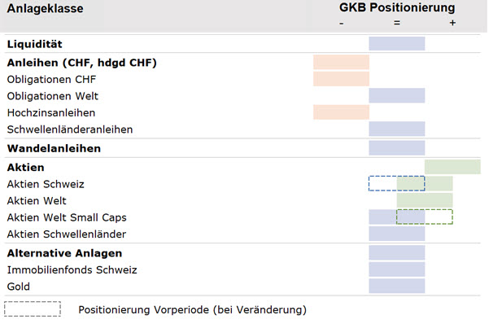The height and width of the screenshot is (324, 489).
Task: Select the Hochzinsanleihen orange bar
Action: (x=341, y=112)
